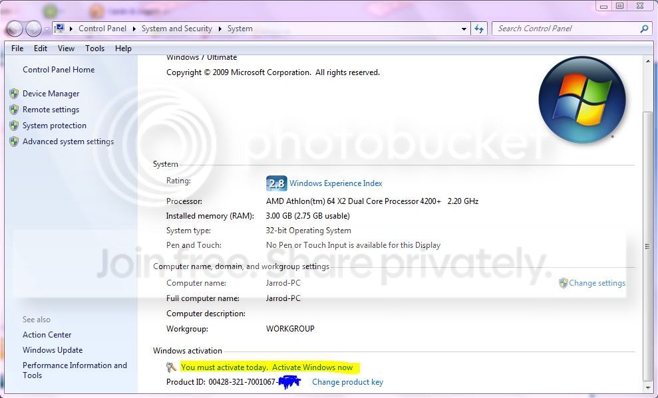This screenshot has width=658, height=398.
Task: Open Change settings for computer name
Action: 597,283
